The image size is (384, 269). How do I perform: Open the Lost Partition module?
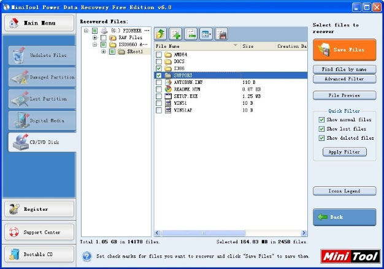click(42, 99)
